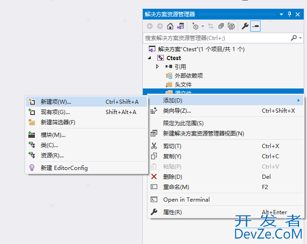
Task: Select 新建 EditorConfig in submenu
Action: pos(87,168)
